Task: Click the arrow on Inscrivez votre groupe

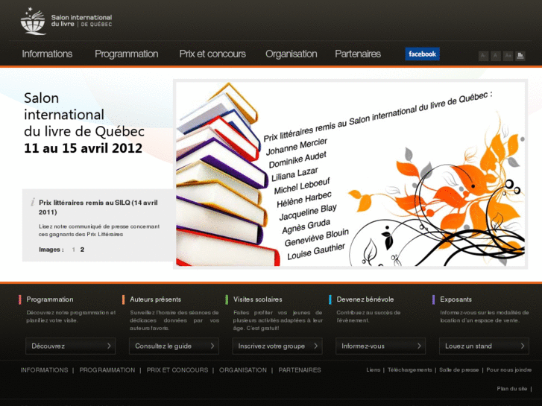Action: (x=315, y=346)
